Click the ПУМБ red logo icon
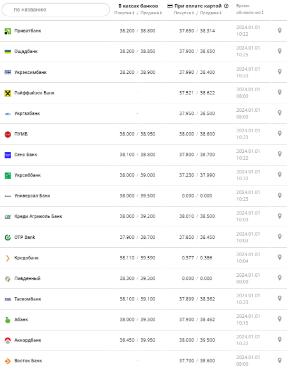 tap(8, 134)
